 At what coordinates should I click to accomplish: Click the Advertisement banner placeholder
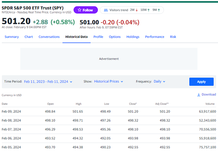tap(109, 59)
